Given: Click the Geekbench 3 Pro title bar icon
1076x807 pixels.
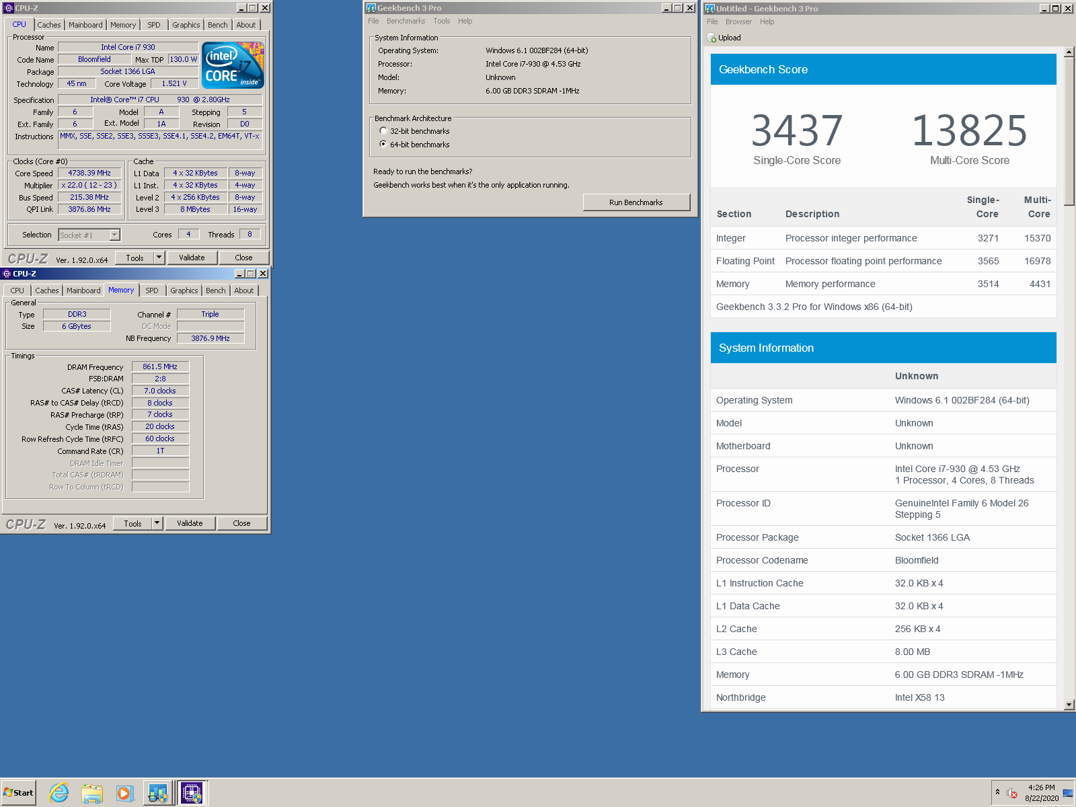Looking at the screenshot, I should point(371,8).
